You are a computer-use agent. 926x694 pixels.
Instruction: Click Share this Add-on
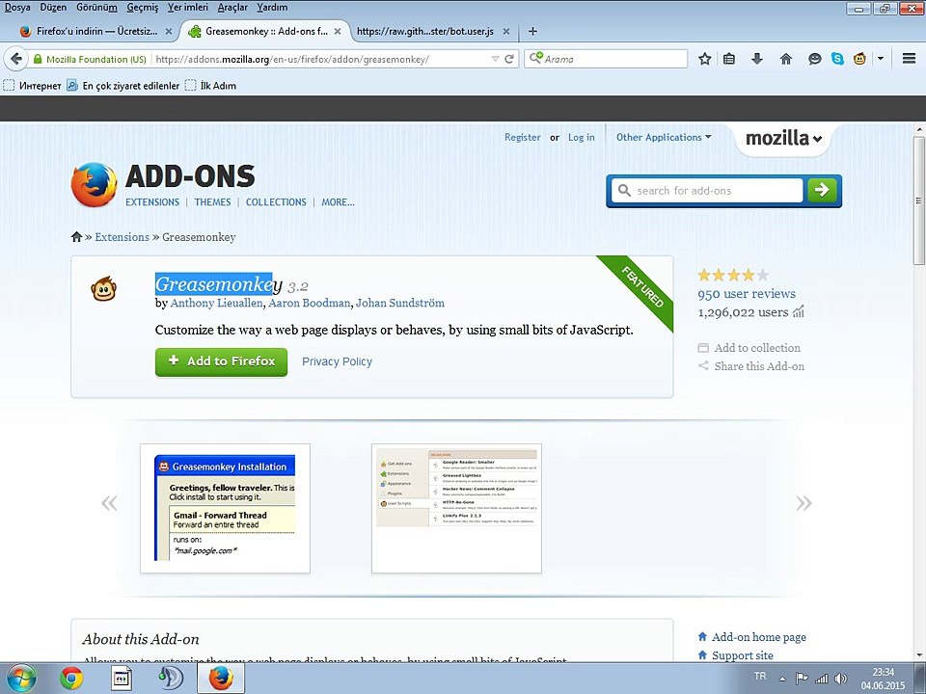click(750, 366)
